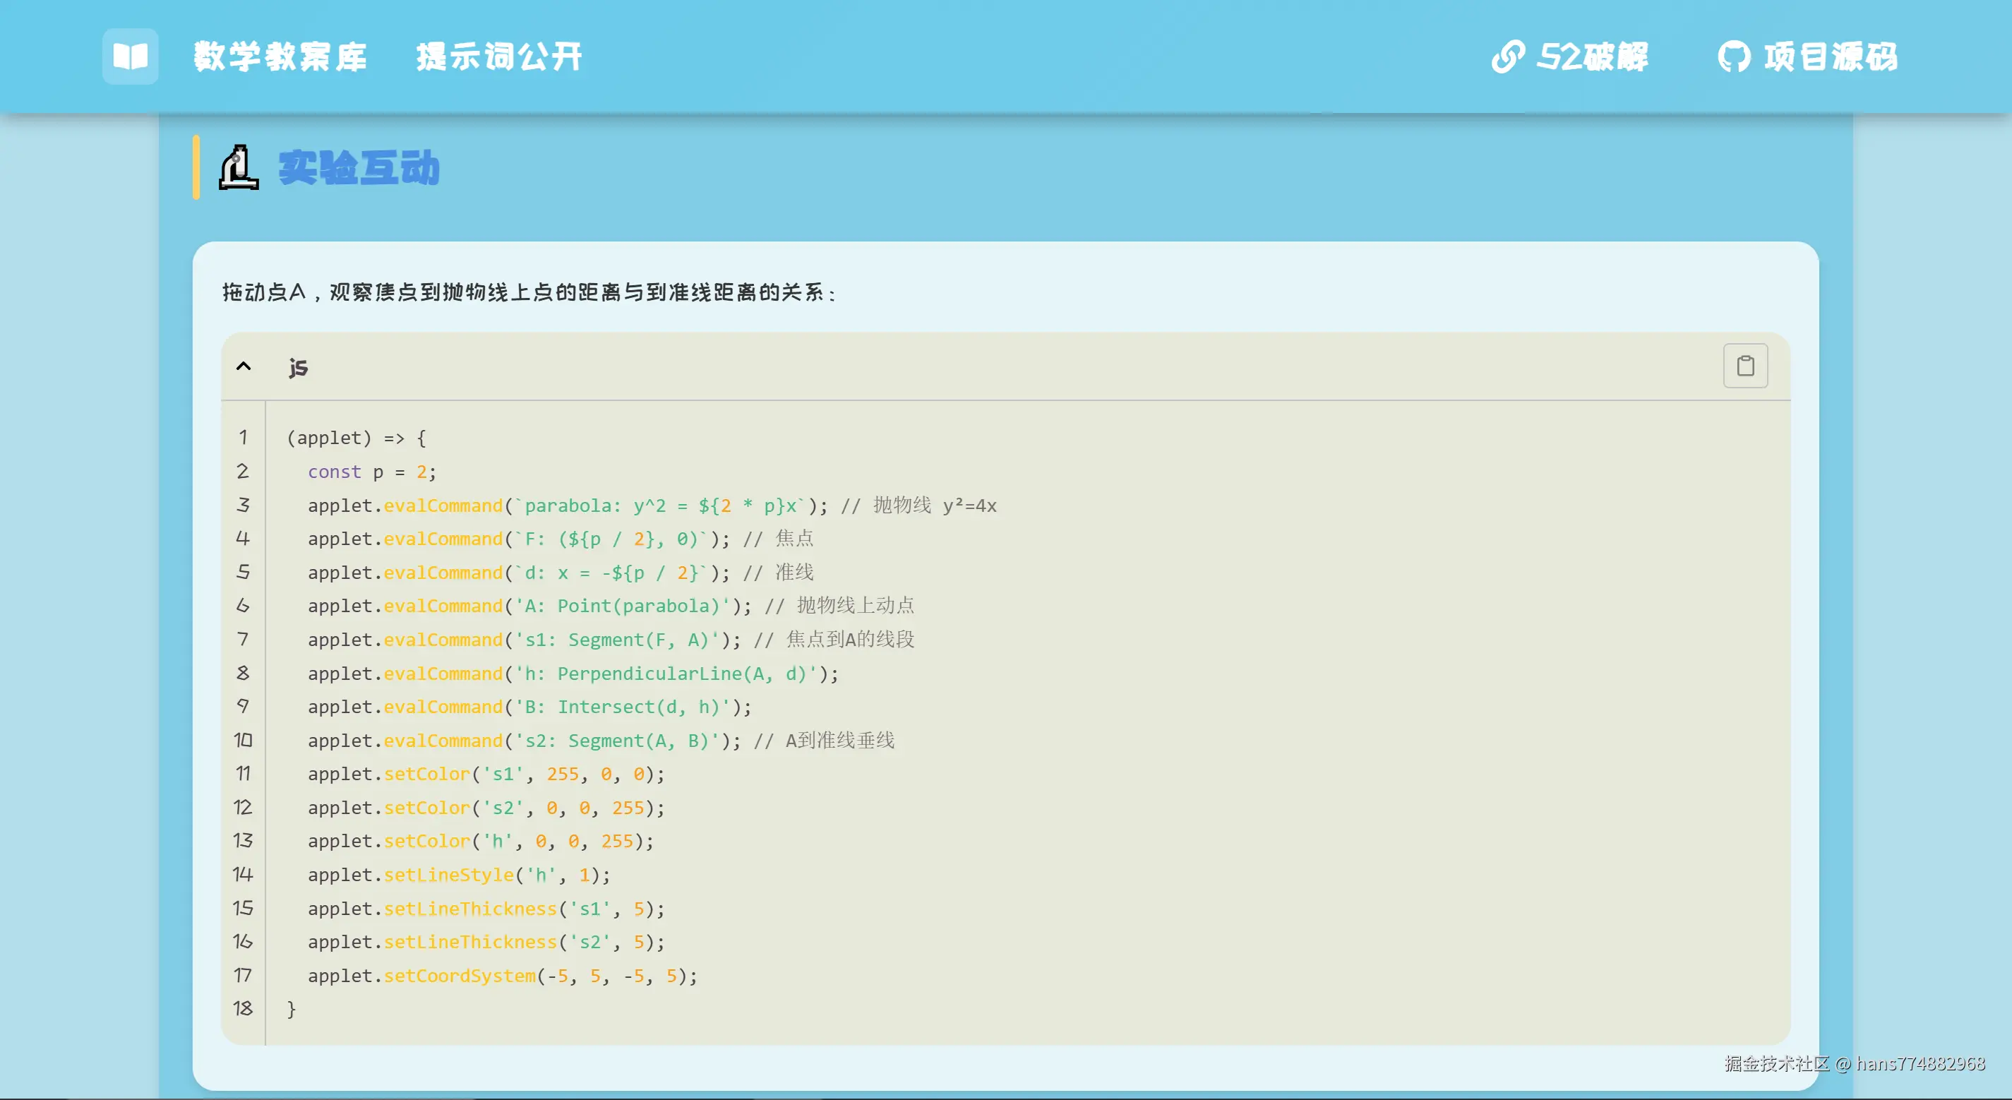Click the js language label on the code block
2012x1100 pixels.
pyautogui.click(x=298, y=366)
